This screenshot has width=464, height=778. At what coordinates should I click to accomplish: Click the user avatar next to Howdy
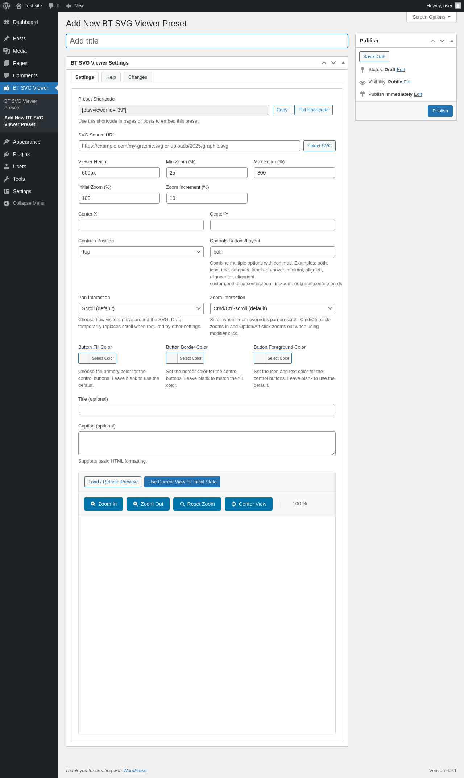[458, 6]
